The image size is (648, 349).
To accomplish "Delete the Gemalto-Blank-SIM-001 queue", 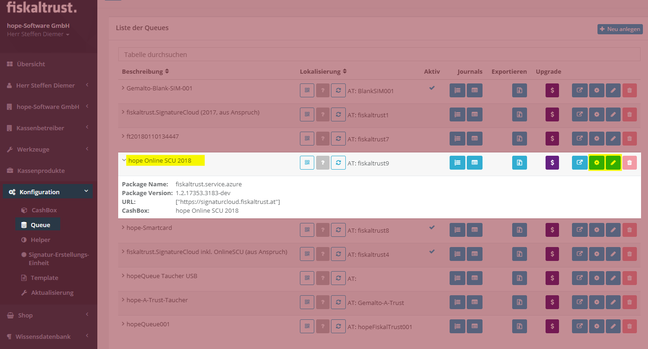I will [x=629, y=90].
